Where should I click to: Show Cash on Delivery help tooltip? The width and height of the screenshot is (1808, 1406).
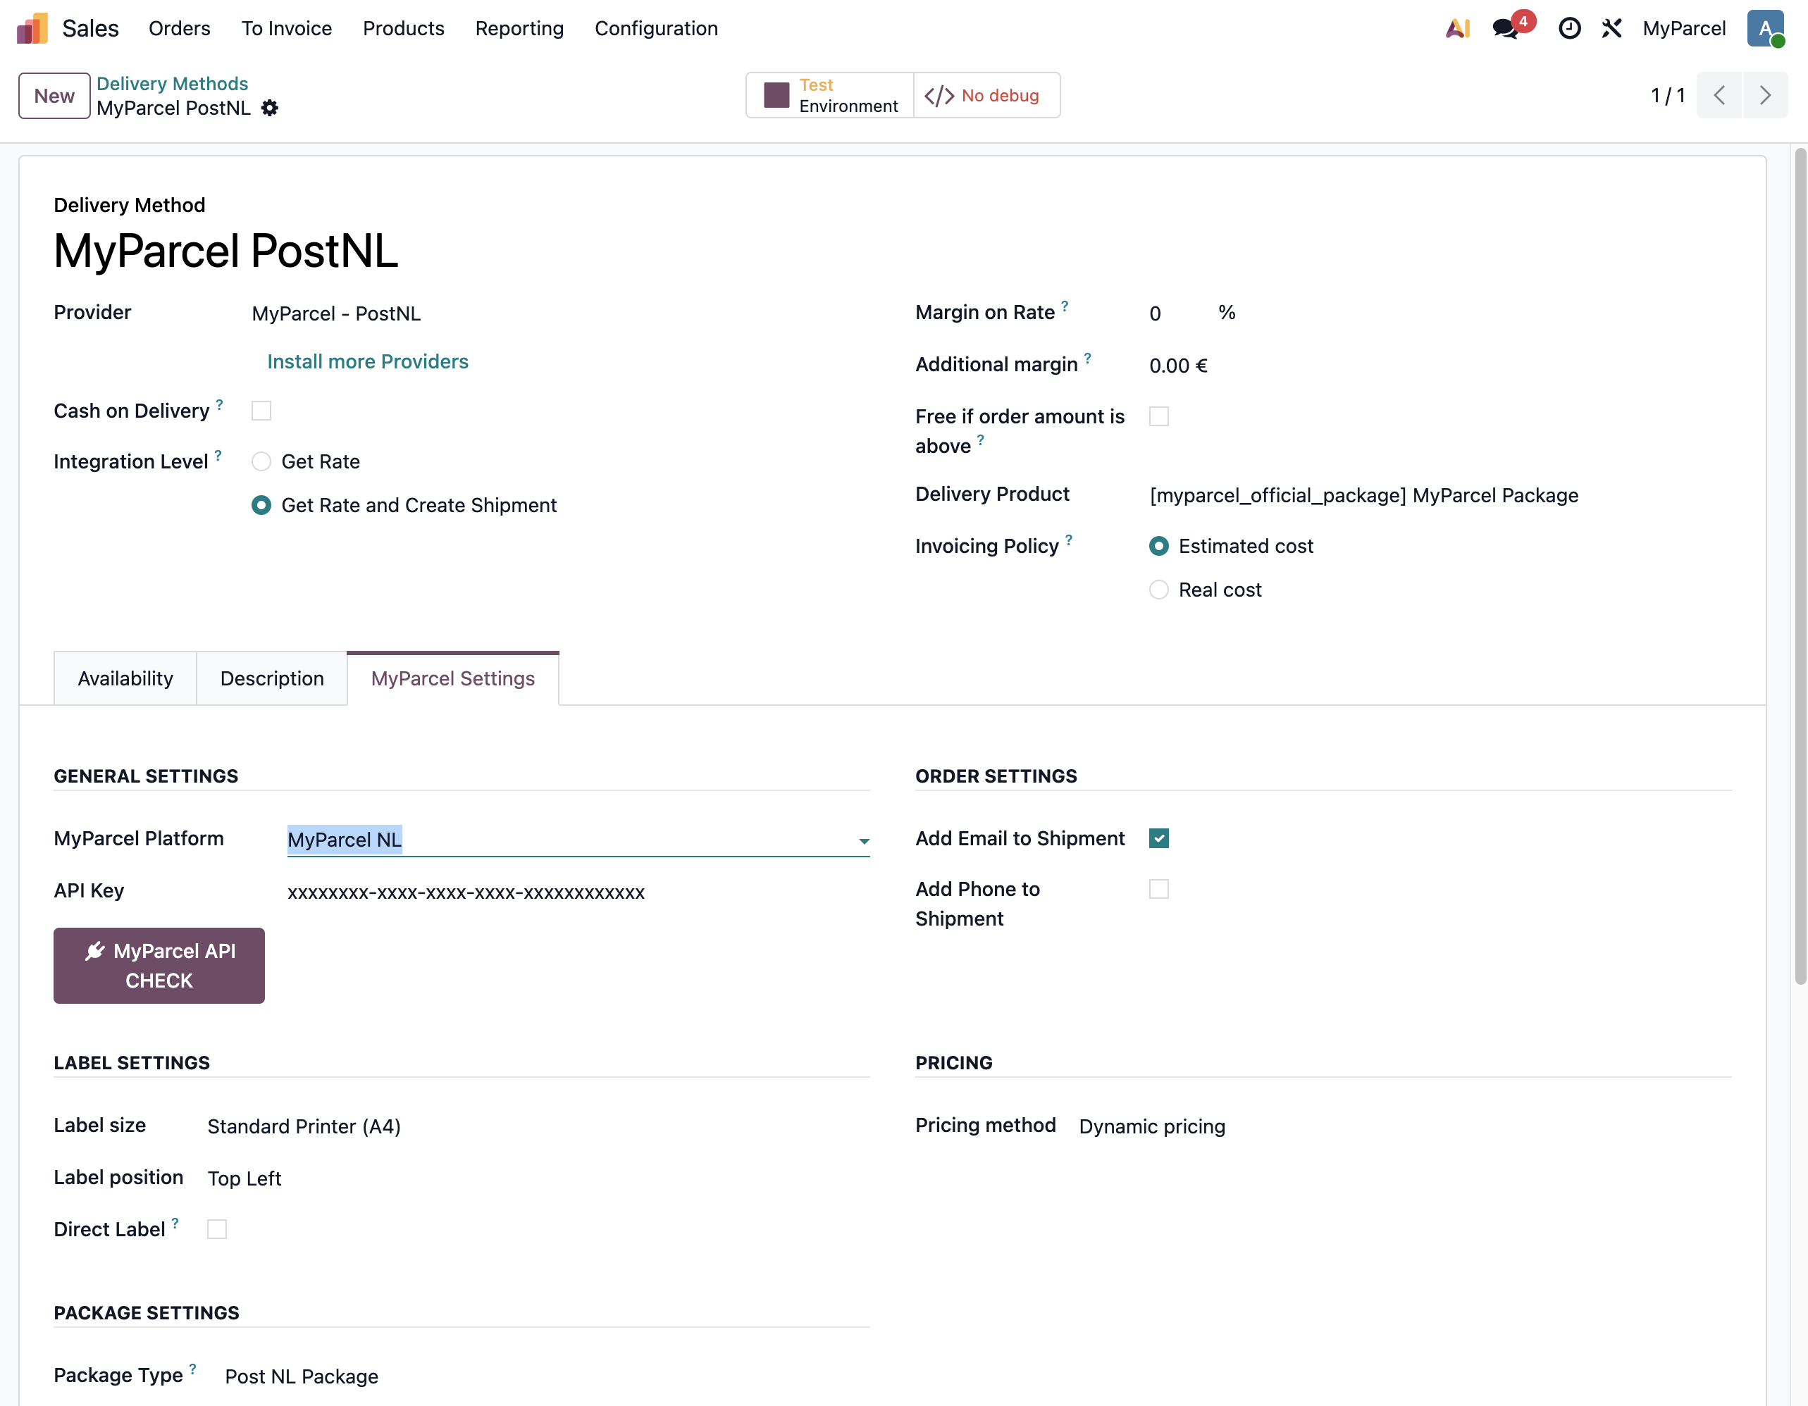(219, 404)
